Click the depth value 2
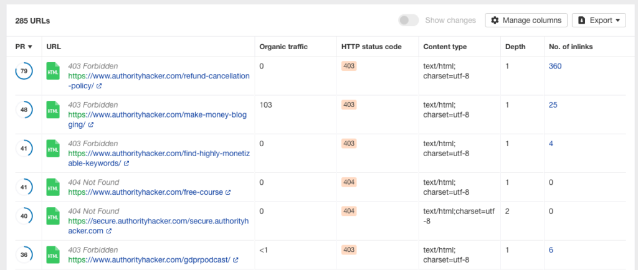 coord(507,211)
